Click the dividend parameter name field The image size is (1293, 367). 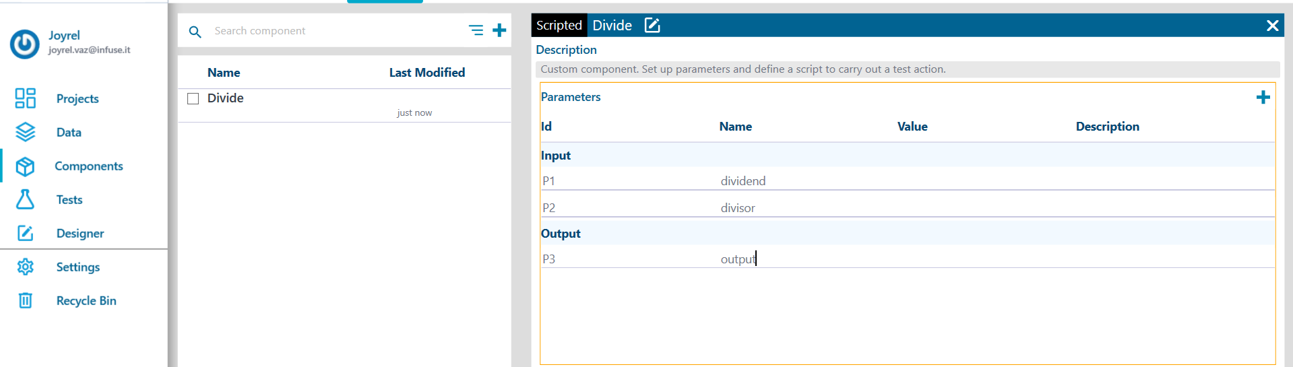807,181
